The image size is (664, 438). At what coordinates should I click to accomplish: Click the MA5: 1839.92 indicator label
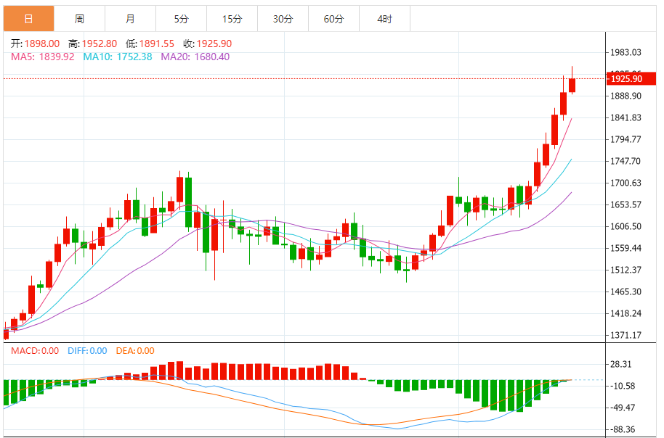(43, 57)
